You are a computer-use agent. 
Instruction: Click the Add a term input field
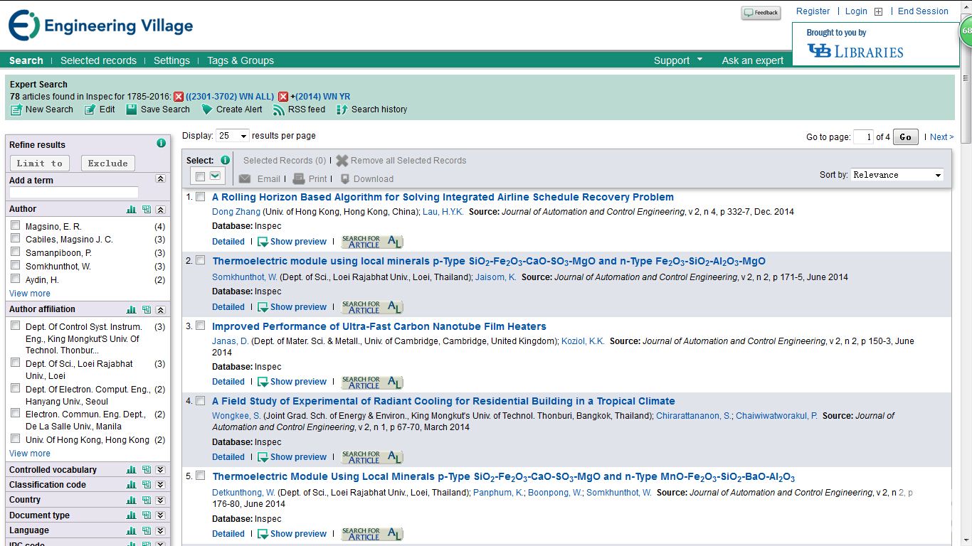[x=74, y=193]
